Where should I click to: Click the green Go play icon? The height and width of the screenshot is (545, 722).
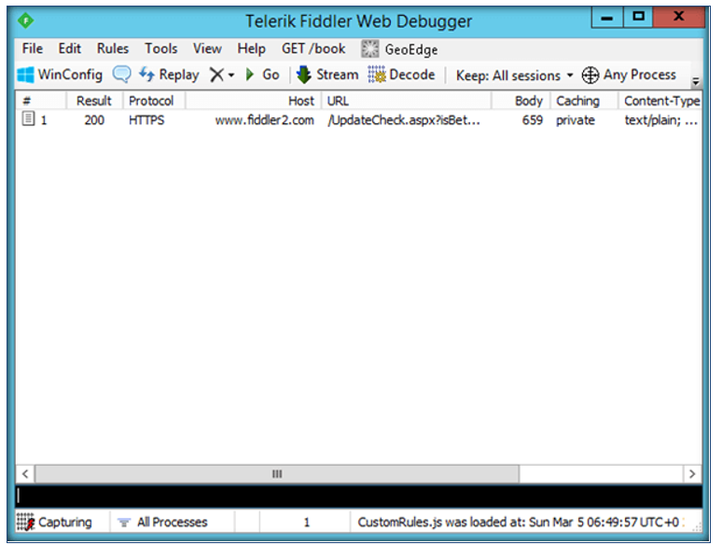(x=250, y=75)
